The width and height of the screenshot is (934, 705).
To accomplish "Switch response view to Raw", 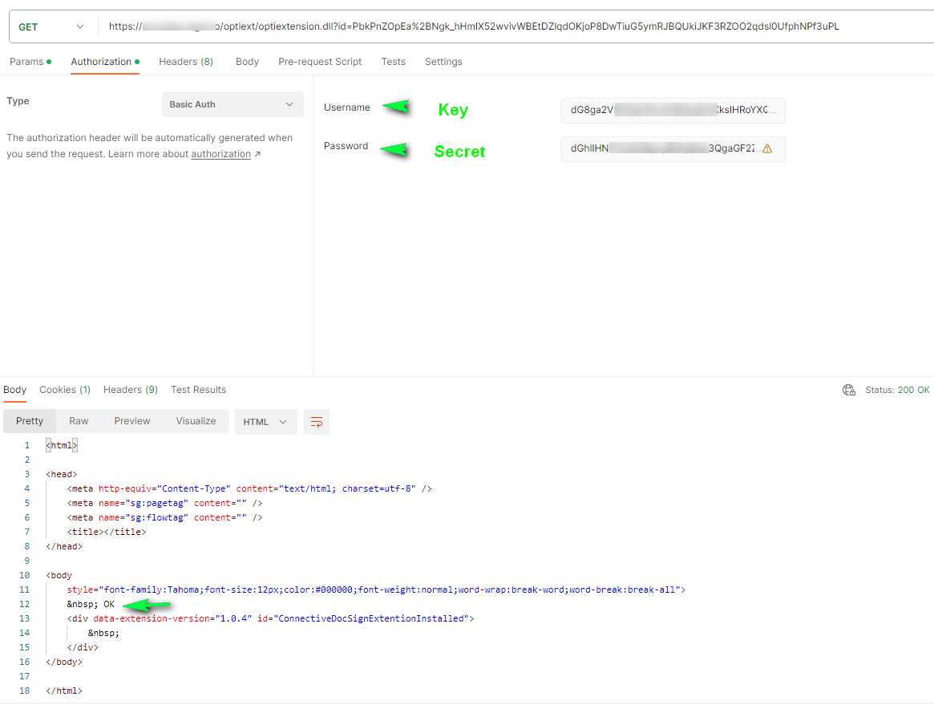I will tap(79, 421).
